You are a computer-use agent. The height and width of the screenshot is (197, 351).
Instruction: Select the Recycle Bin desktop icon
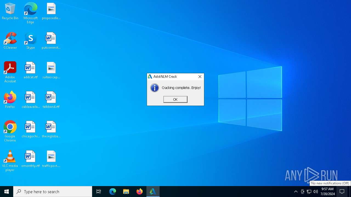point(10,11)
